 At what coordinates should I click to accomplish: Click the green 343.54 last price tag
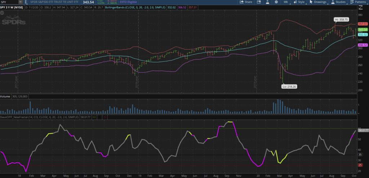point(363,30)
